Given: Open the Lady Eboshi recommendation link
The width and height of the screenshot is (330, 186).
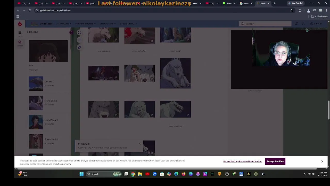Looking at the screenshot, I should [48, 122].
